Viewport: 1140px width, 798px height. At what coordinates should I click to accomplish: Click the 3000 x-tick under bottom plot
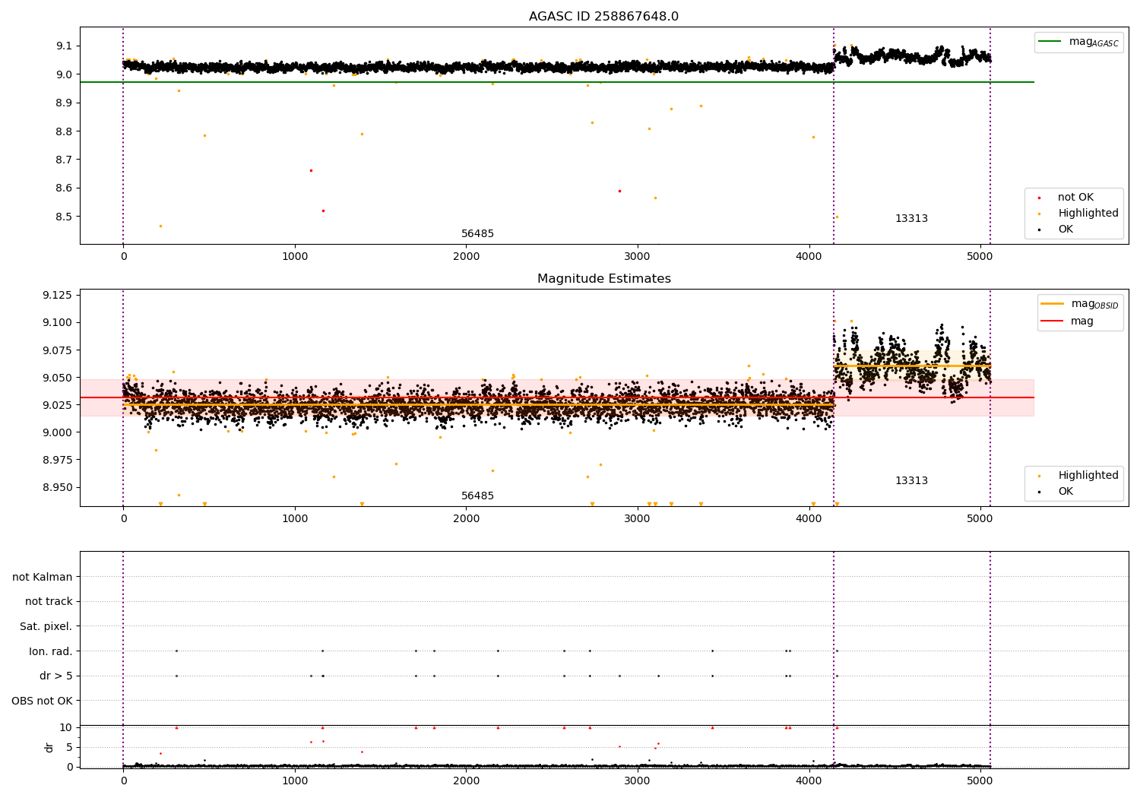click(638, 781)
